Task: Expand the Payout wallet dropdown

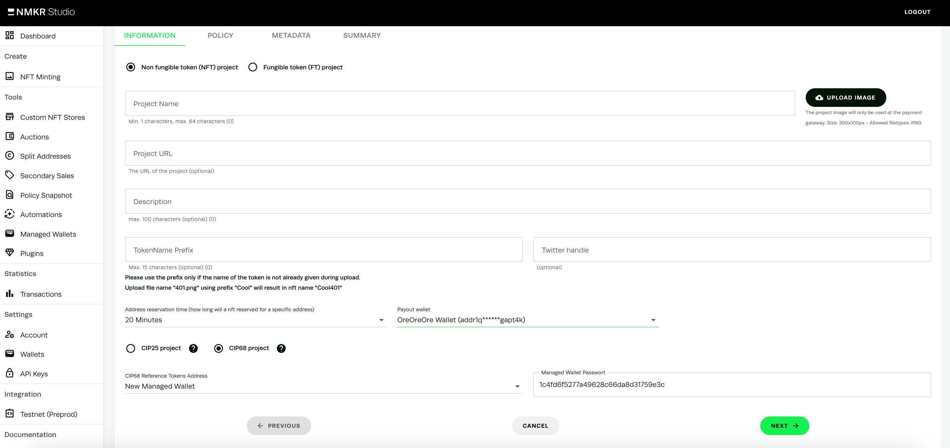Action: (527, 320)
